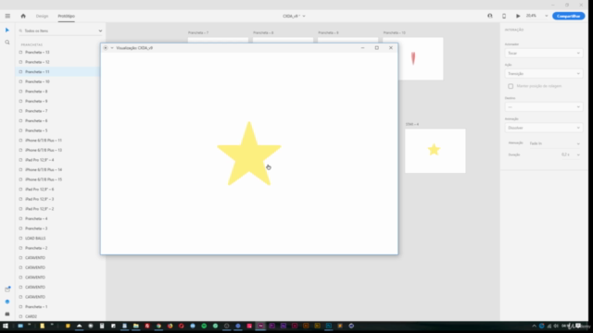Select the Zoom magnifier tool in the left toolbar
This screenshot has width=593, height=333.
pos(7,43)
